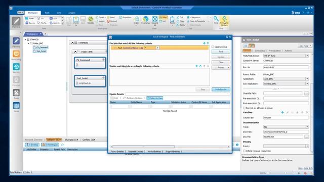Open the Application dropdown
This screenshot has width=324, height=182.
pyautogui.click(x=307, y=79)
